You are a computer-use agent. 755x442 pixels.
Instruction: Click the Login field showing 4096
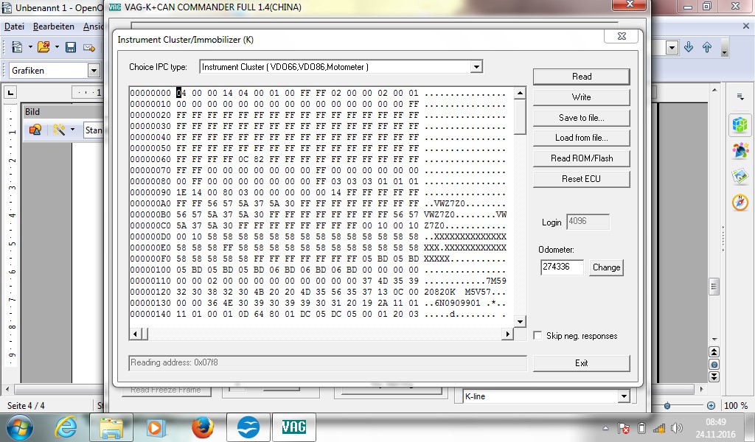tap(588, 221)
